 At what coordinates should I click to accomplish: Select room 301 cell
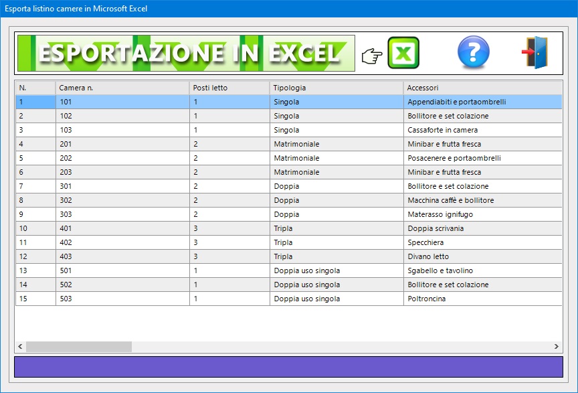point(122,186)
